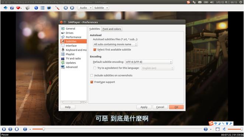Click the Pause button in the control bar
Screen dimensions: 244x137
coord(10,129)
